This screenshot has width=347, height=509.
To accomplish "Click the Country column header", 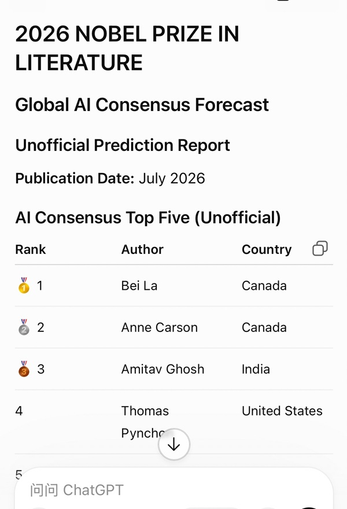I will click(267, 249).
